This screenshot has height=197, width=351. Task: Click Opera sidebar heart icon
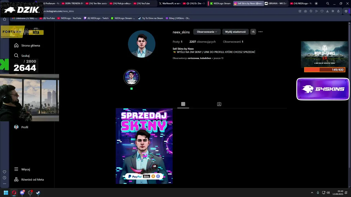tap(4, 172)
